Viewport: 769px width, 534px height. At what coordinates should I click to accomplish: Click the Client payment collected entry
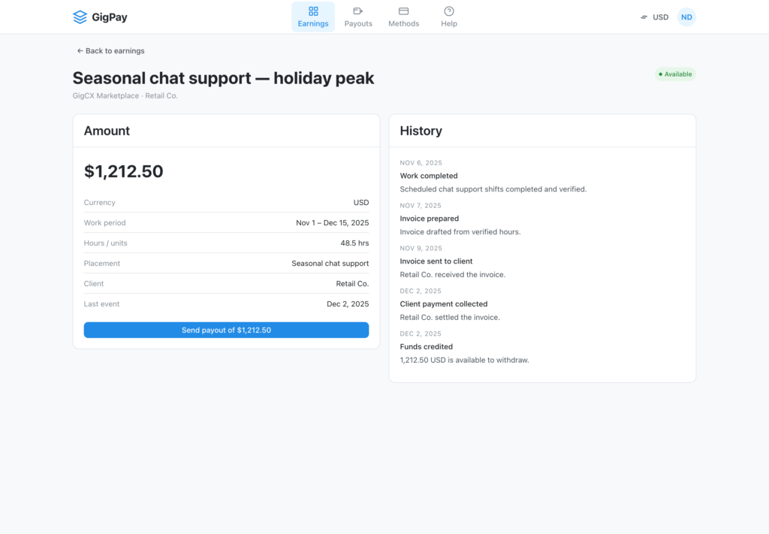click(x=443, y=303)
